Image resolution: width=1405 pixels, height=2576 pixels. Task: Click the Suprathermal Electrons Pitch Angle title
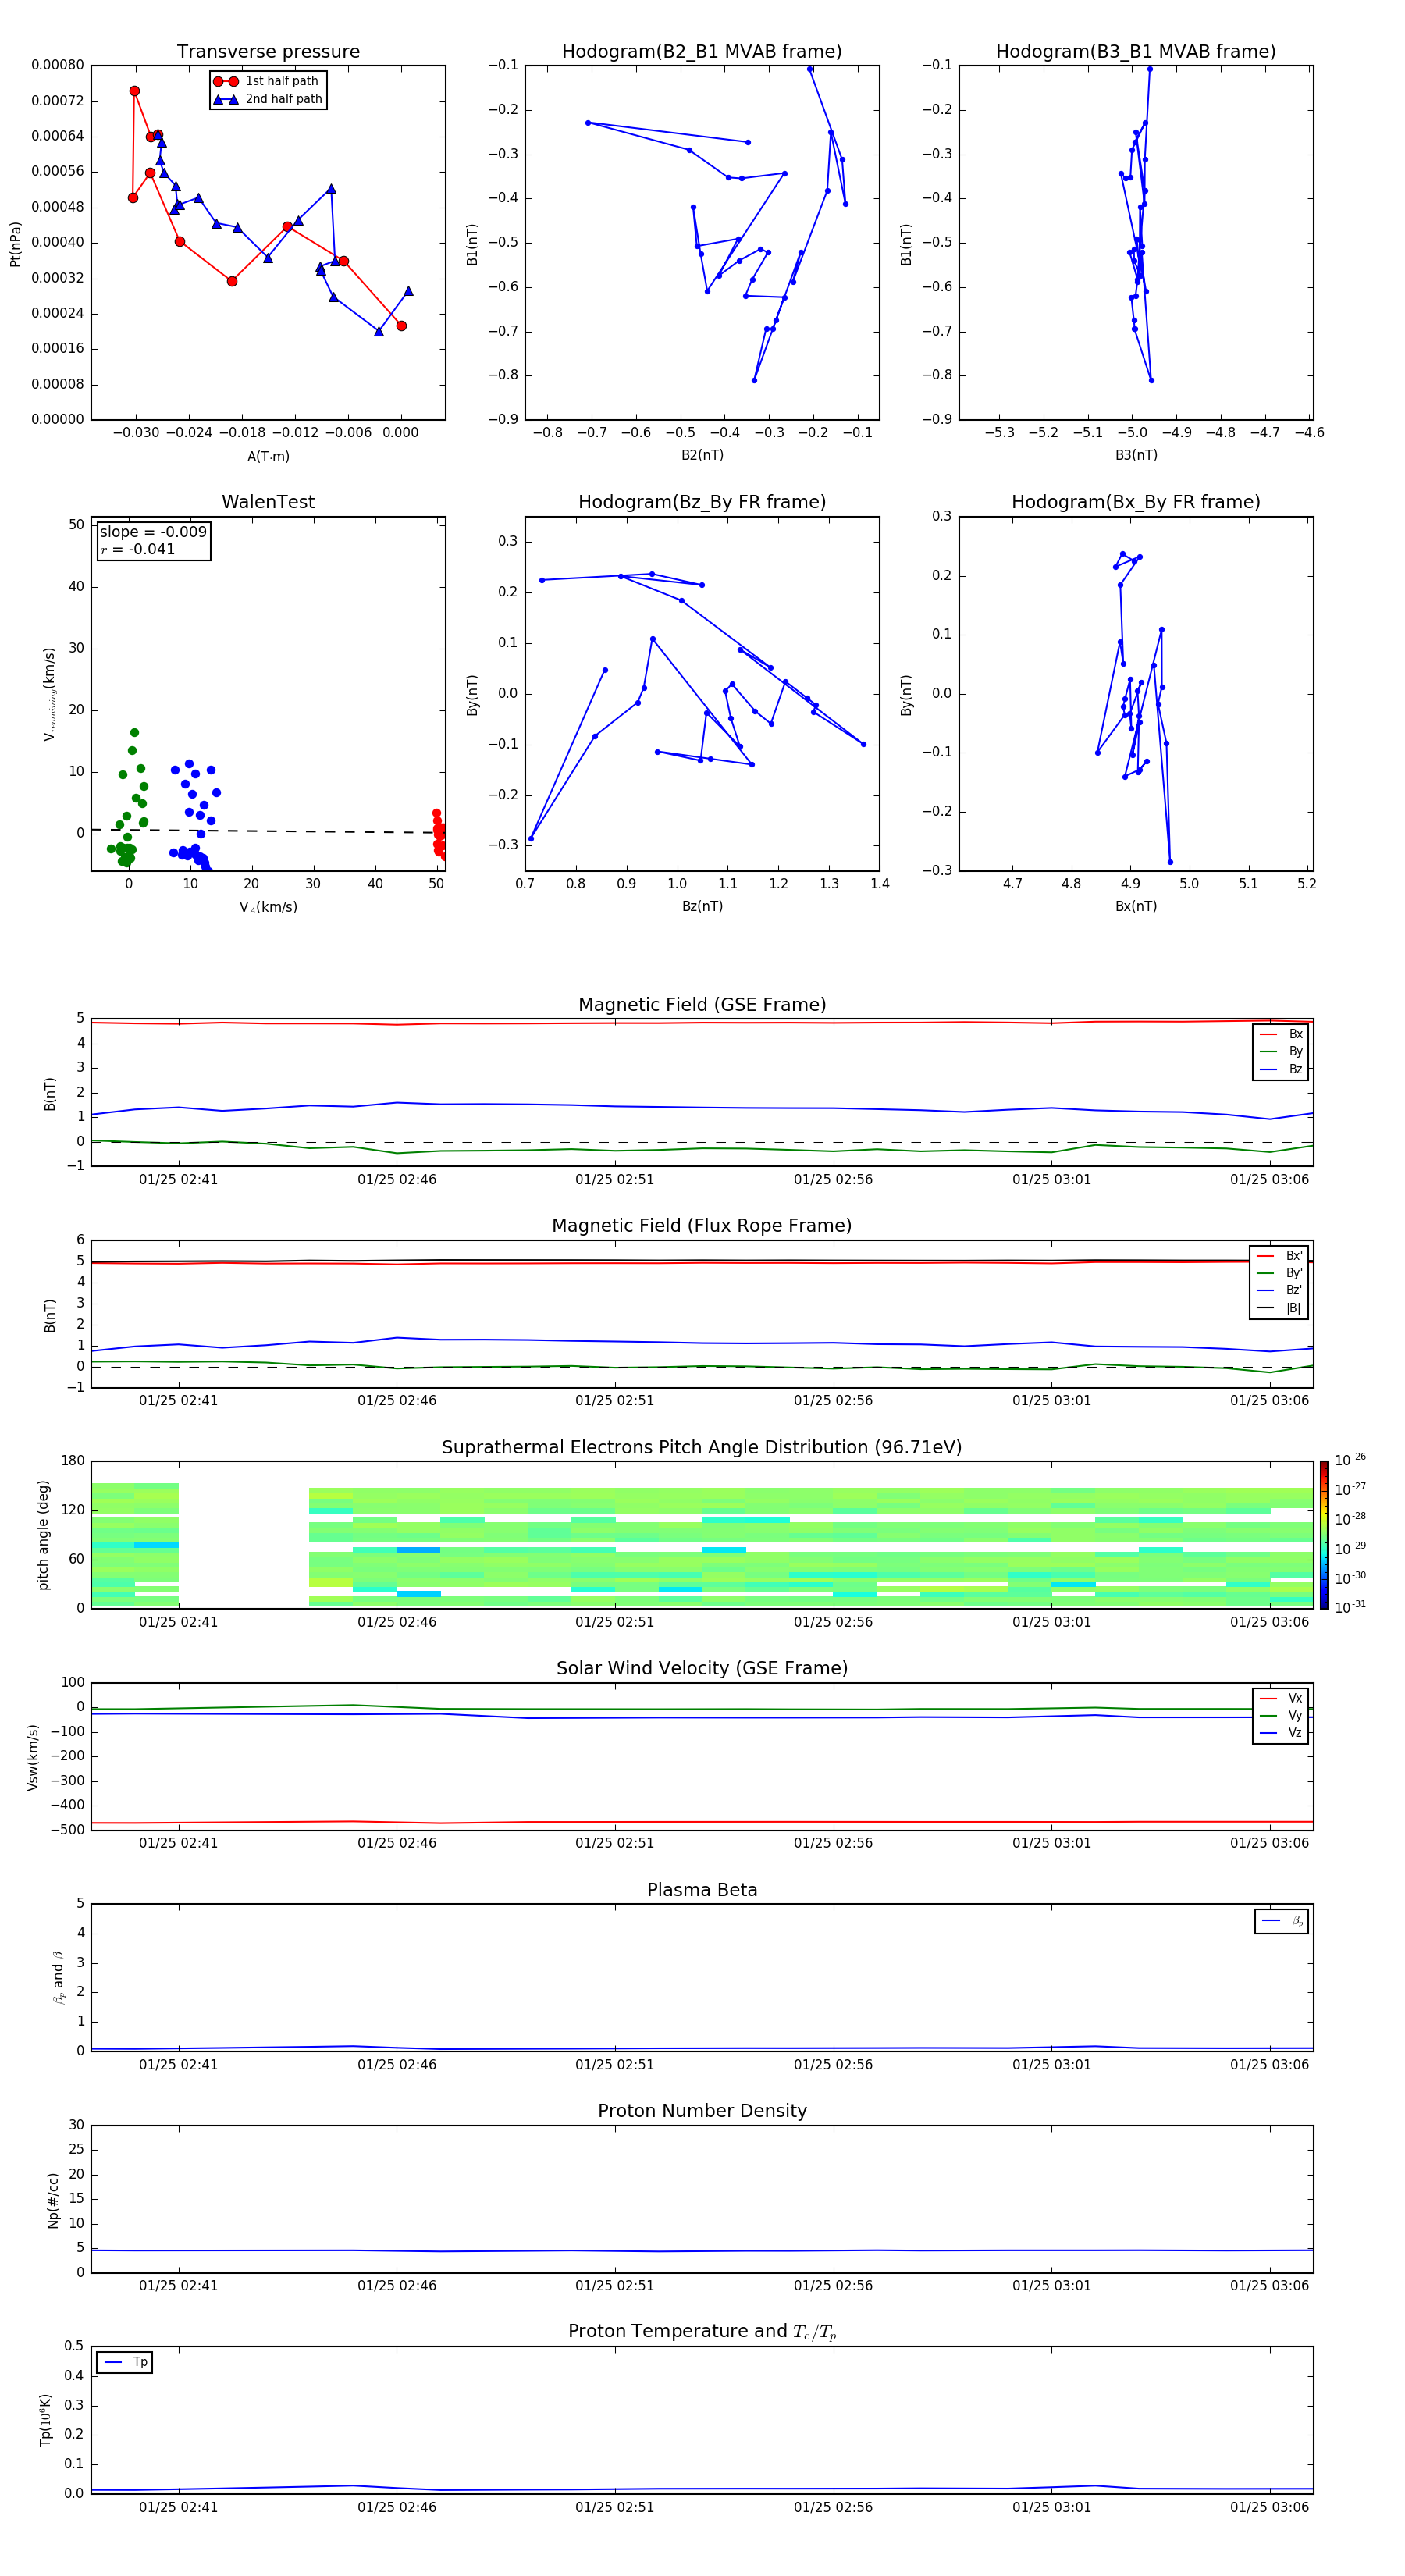702,1448
